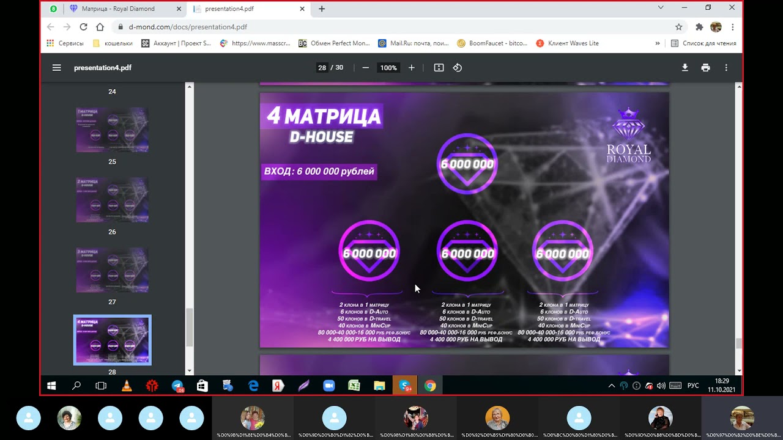Zoom in the PDF with plus button
Screen dimensions: 783x440
(412, 68)
